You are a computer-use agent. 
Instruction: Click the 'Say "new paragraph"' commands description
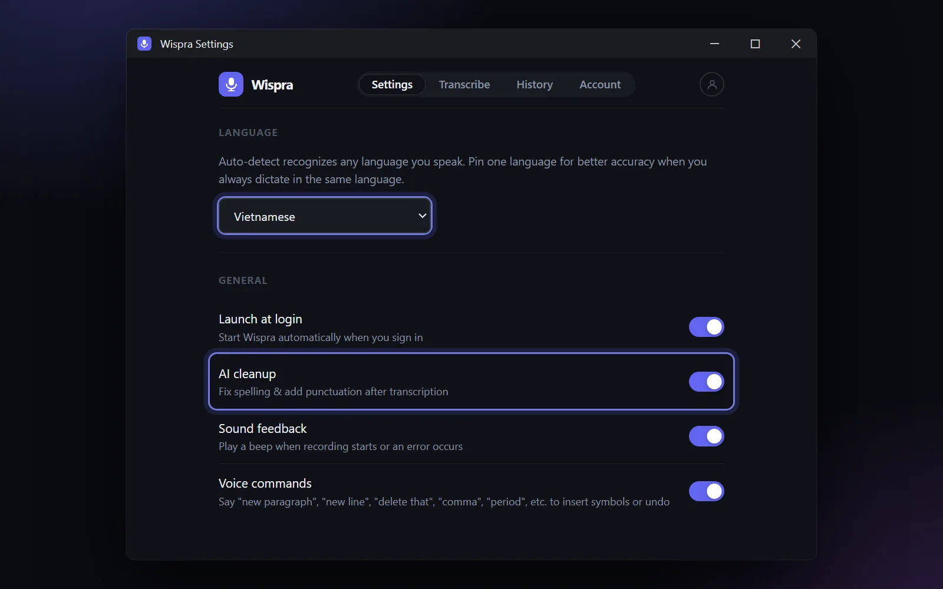point(444,502)
